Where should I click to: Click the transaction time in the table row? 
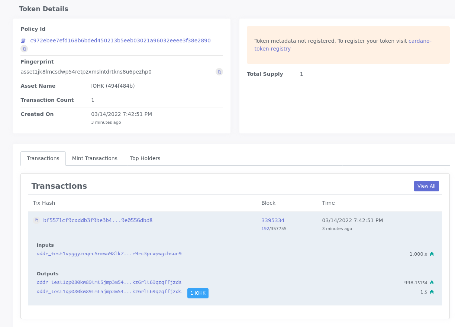tap(352, 220)
